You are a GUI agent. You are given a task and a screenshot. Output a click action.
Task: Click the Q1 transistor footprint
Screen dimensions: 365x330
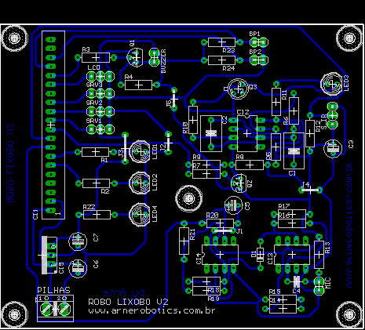point(135,57)
